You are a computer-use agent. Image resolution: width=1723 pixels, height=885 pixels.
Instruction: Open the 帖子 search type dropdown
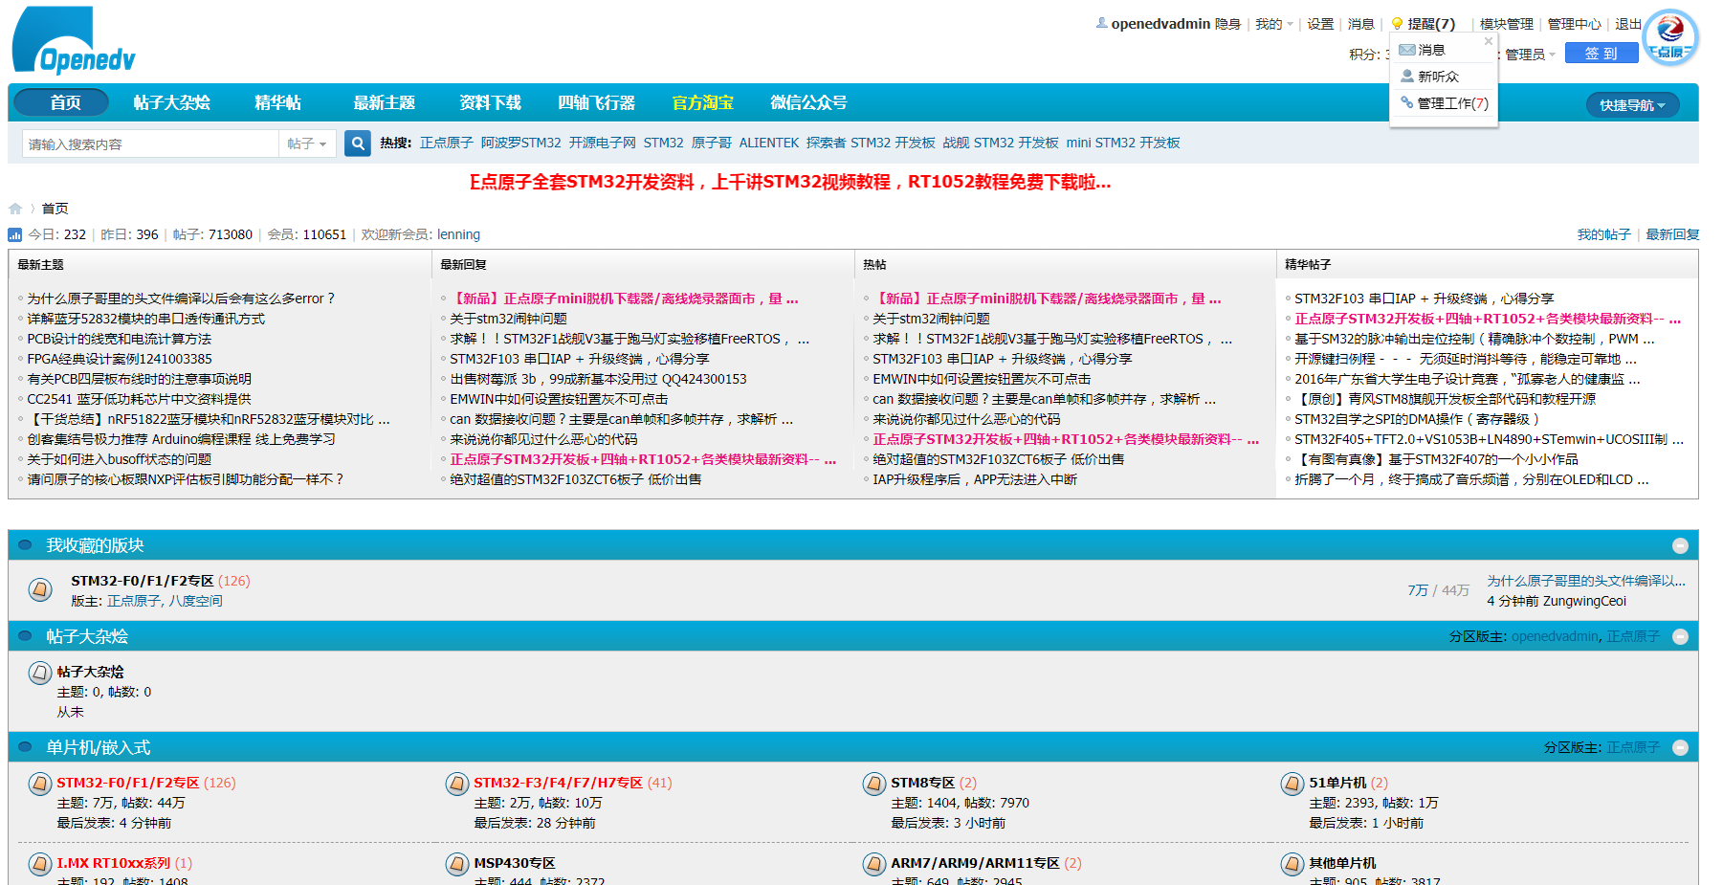pyautogui.click(x=307, y=144)
